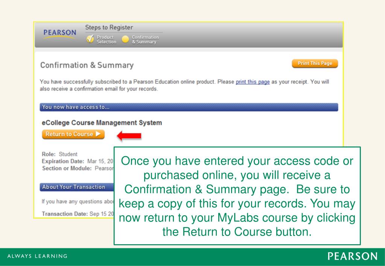Click the Return to Course button

[x=73, y=135]
